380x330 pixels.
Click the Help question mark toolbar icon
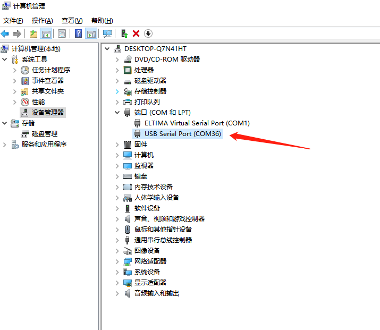point(78,33)
